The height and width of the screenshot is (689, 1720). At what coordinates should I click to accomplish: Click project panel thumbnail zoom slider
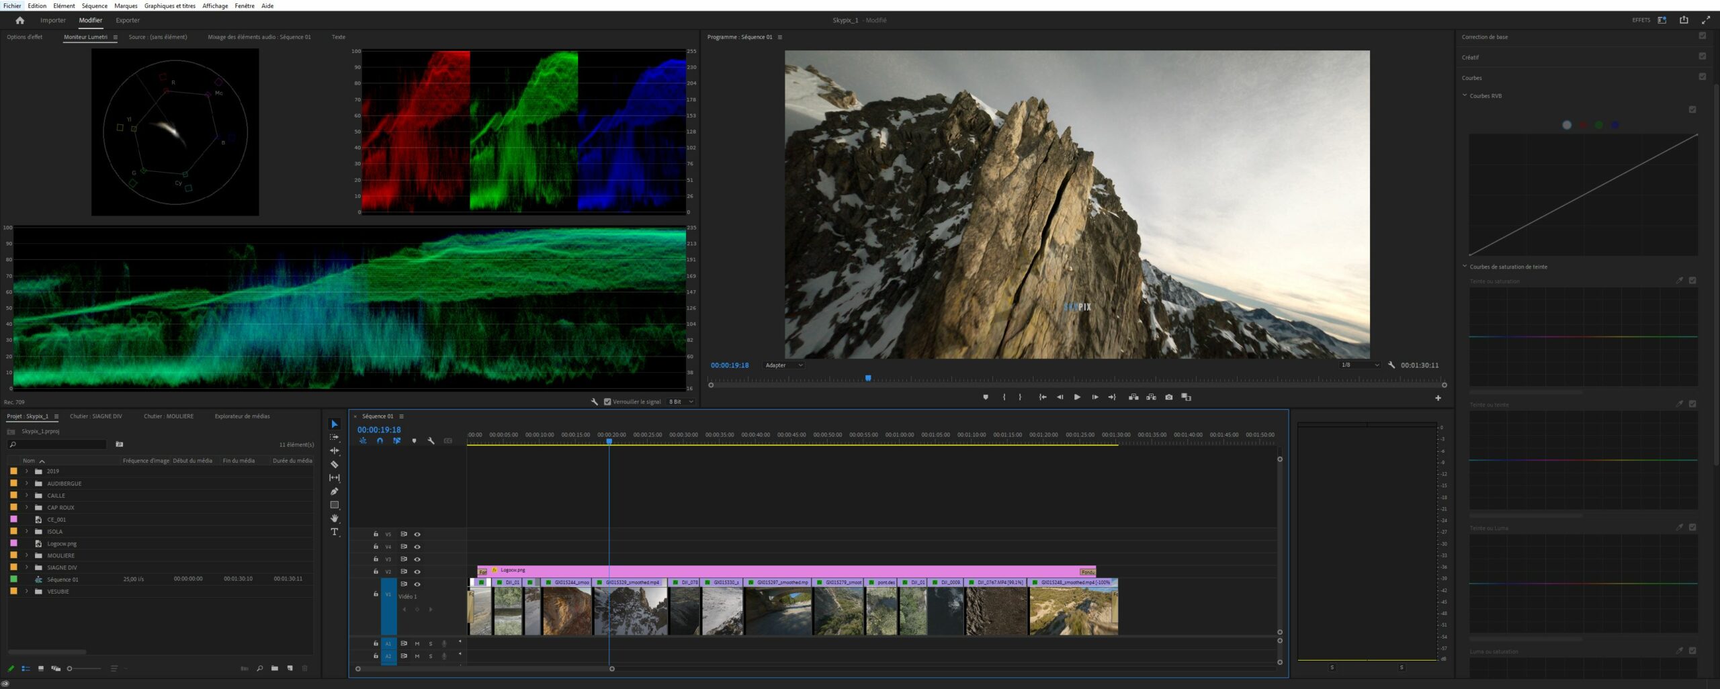(84, 669)
